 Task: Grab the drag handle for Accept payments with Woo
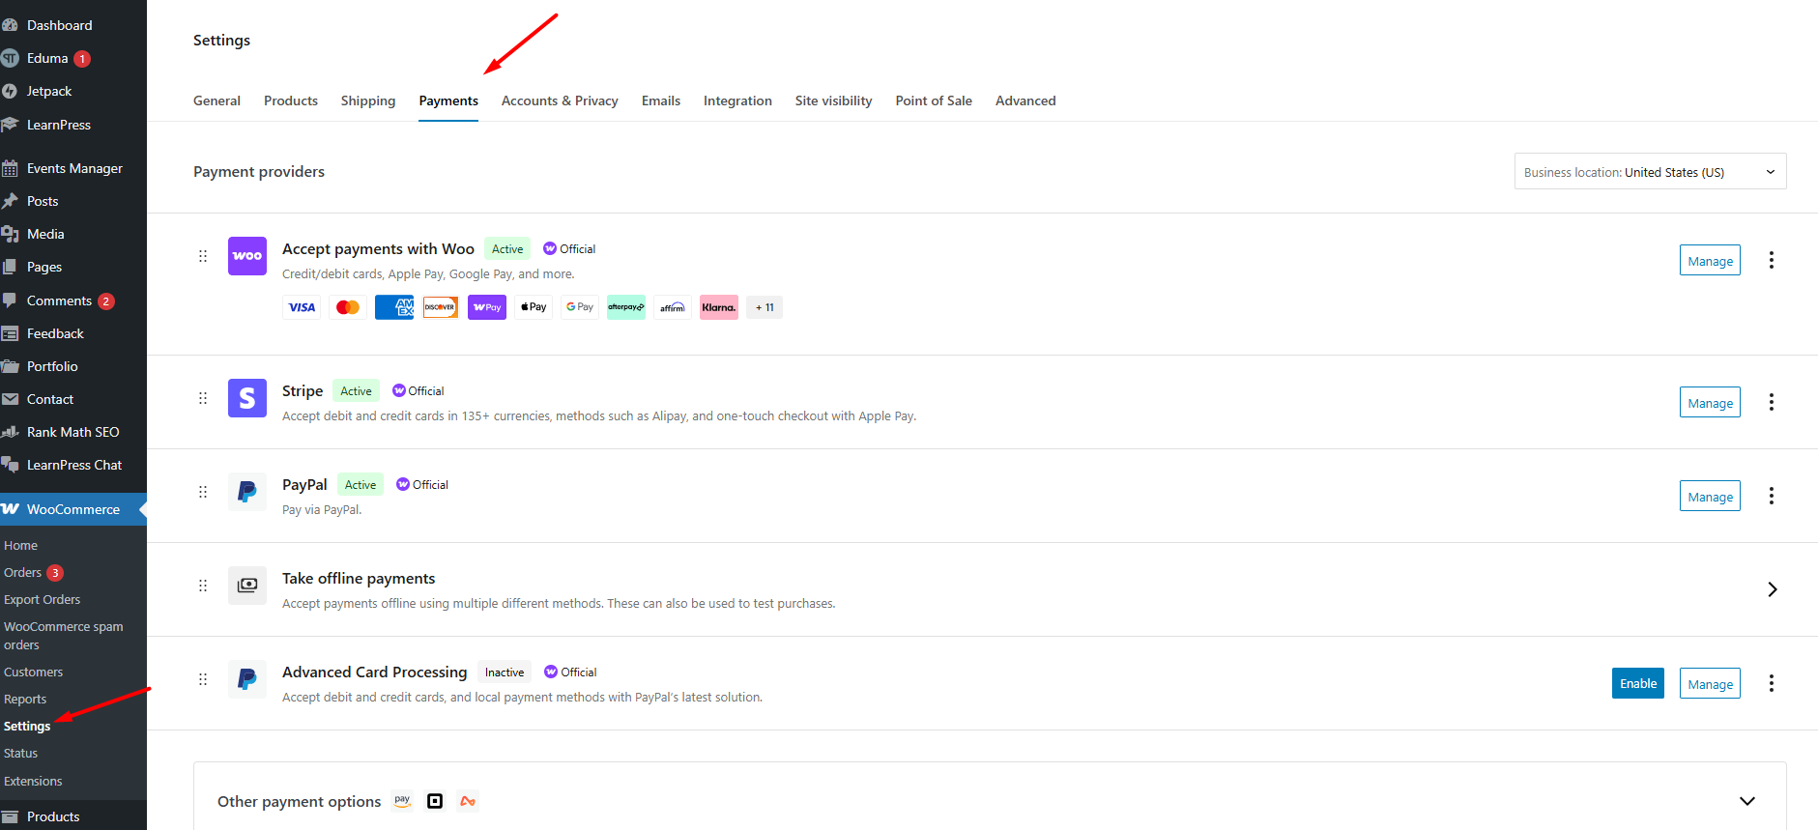coord(203,256)
